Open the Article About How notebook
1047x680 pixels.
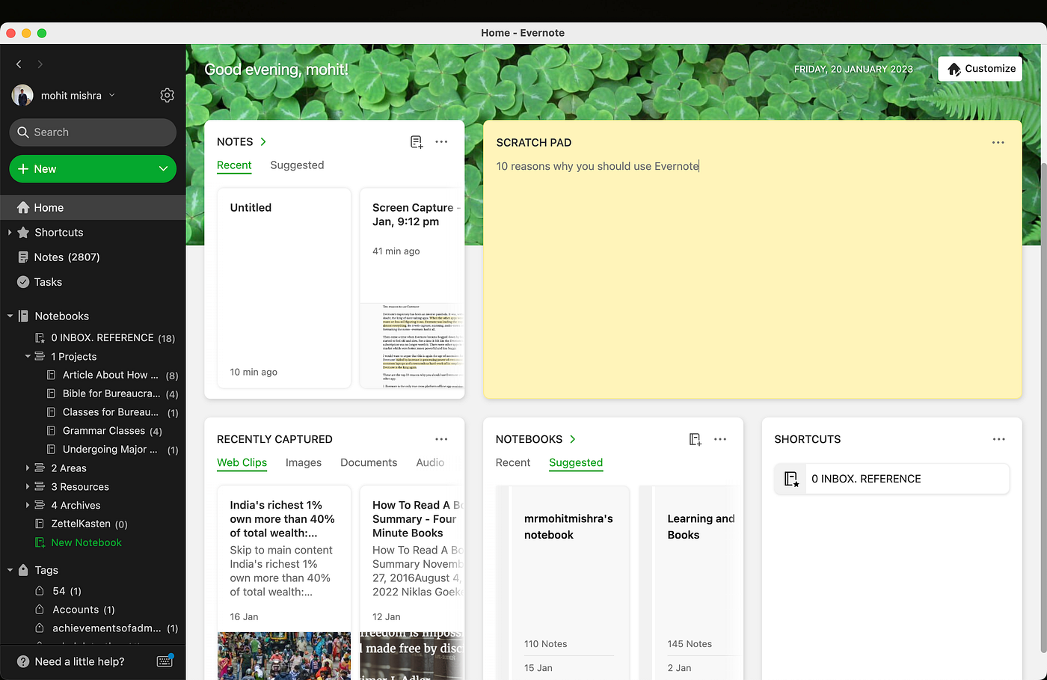click(x=110, y=376)
